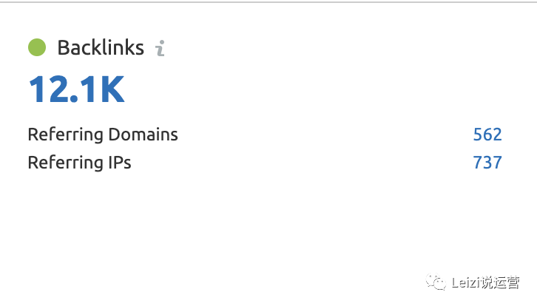Select the green circle next to Backlinks

click(x=37, y=47)
